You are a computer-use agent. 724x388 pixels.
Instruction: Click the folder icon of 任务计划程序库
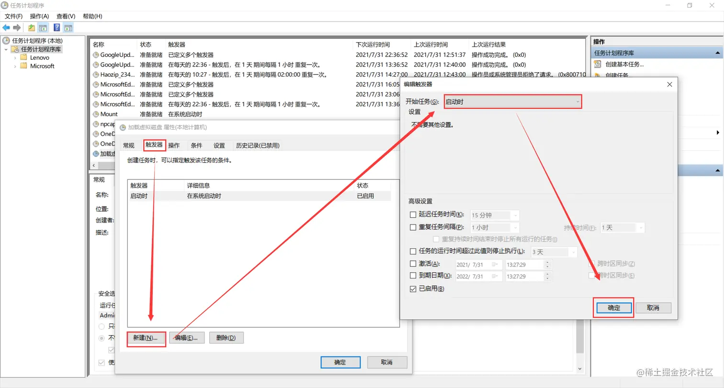point(15,49)
